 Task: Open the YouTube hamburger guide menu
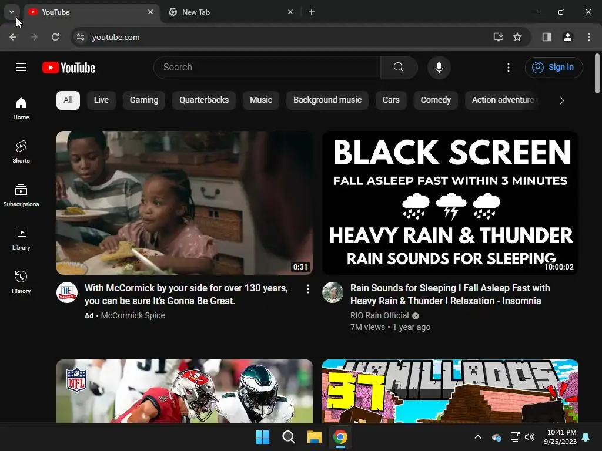21,68
